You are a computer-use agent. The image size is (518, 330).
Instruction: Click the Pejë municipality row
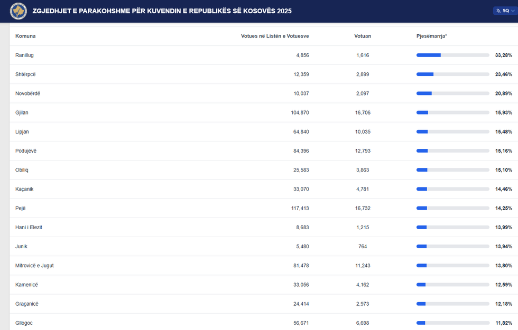[x=21, y=208]
